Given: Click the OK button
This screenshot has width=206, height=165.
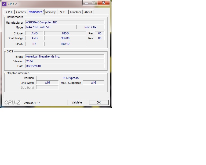Looking at the screenshot, I should (99, 102).
